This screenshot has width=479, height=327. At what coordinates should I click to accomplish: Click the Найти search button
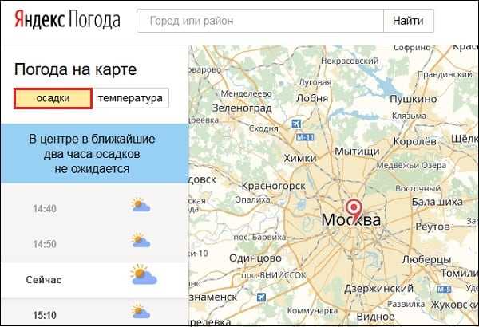pyautogui.click(x=408, y=21)
